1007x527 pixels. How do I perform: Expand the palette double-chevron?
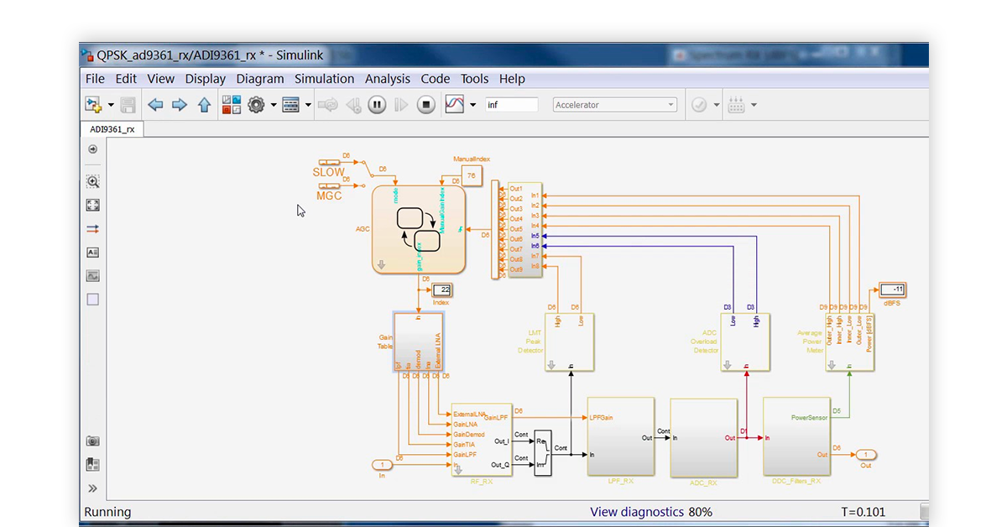point(93,488)
